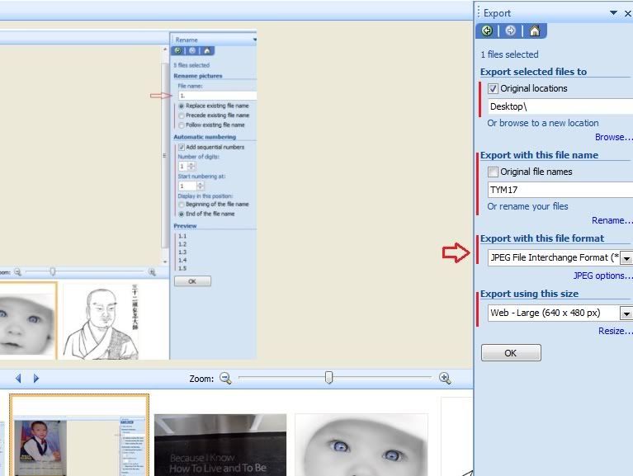Click forward icon in Rename pane image
The height and width of the screenshot is (476, 633).
[192, 50]
